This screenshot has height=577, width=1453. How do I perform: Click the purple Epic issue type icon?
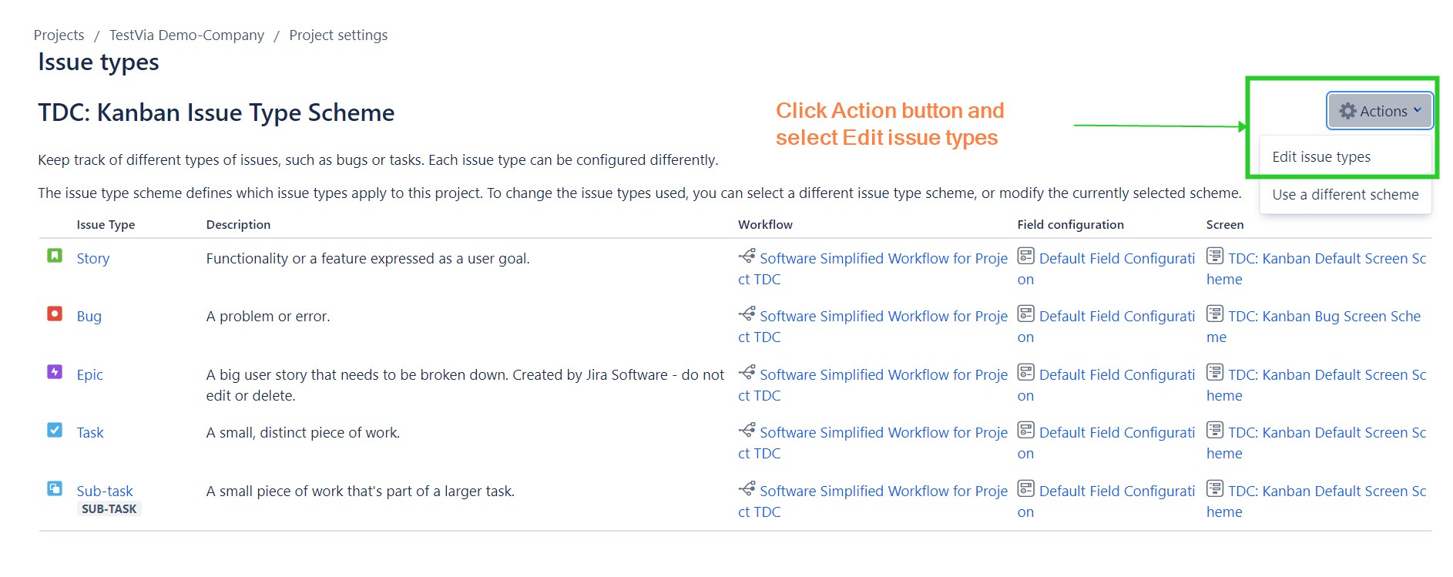(55, 372)
